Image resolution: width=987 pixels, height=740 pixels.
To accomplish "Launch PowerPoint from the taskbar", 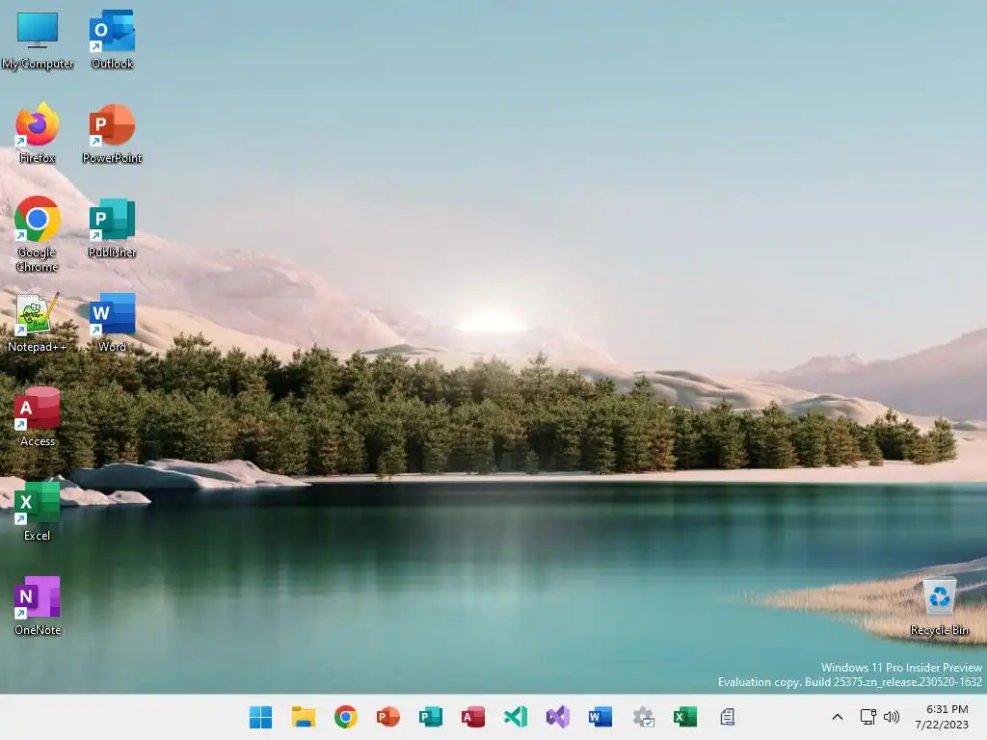I will click(x=387, y=717).
